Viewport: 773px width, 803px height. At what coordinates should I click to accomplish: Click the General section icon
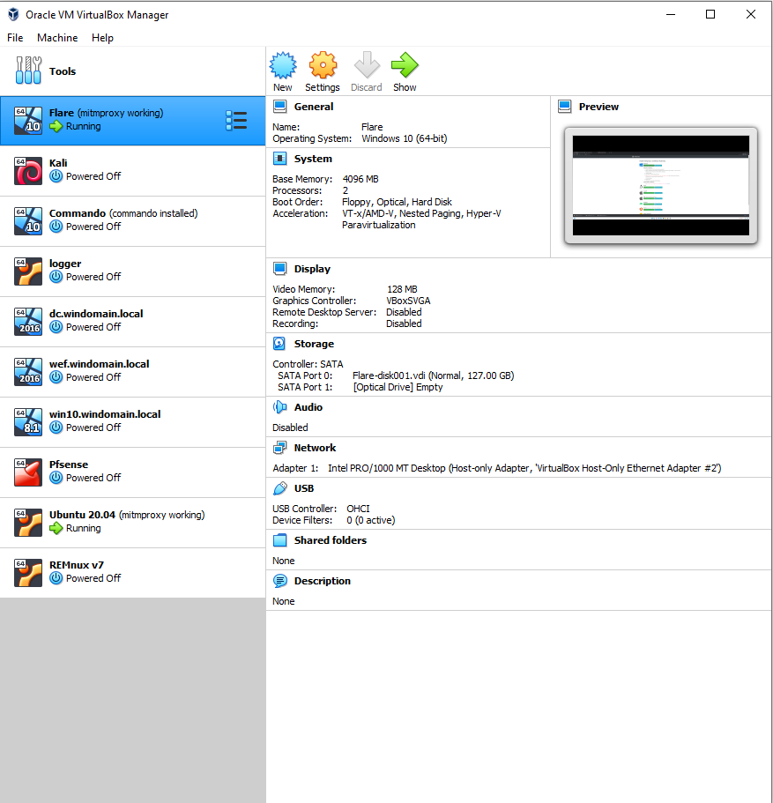pos(279,107)
